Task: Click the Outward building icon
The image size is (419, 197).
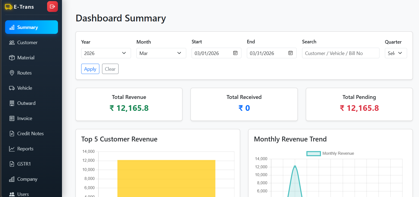Action: tap(12, 103)
